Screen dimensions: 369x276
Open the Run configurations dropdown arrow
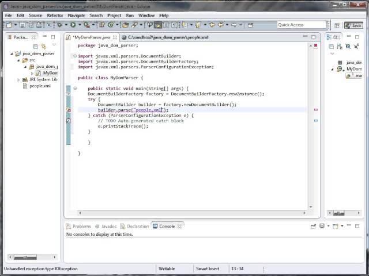tap(80, 25)
